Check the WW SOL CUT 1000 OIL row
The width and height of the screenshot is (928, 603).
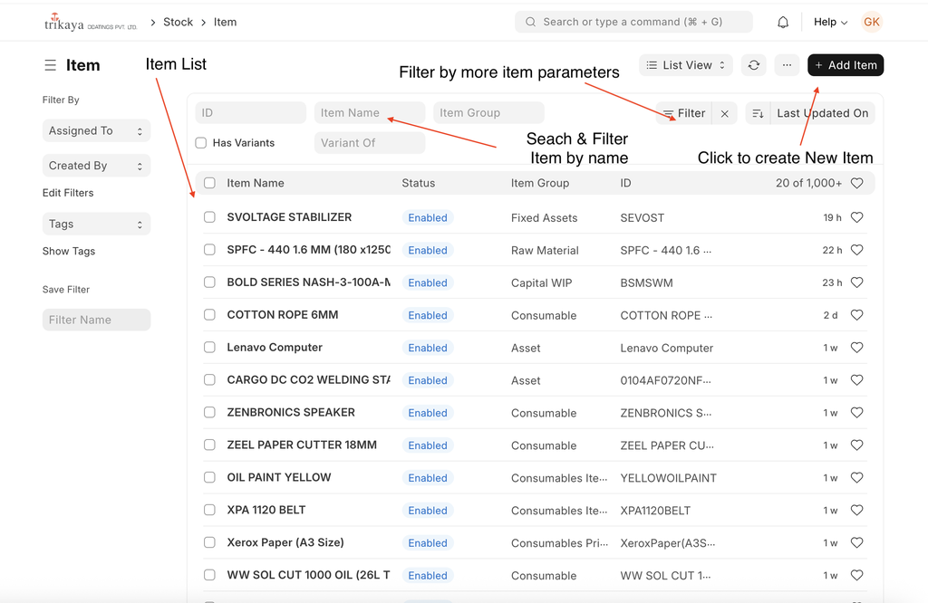(209, 575)
